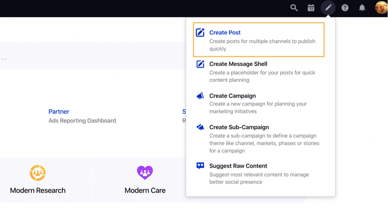Select Suggest Raw Content entry

(238, 166)
